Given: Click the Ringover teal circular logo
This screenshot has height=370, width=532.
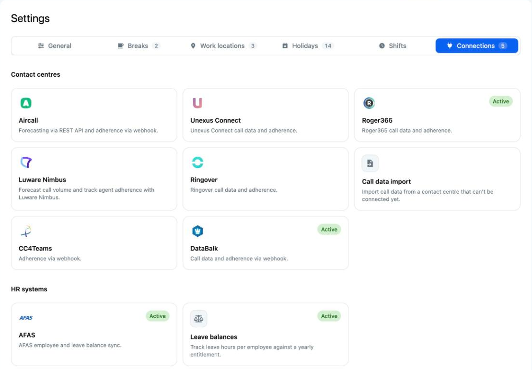Looking at the screenshot, I should point(197,162).
